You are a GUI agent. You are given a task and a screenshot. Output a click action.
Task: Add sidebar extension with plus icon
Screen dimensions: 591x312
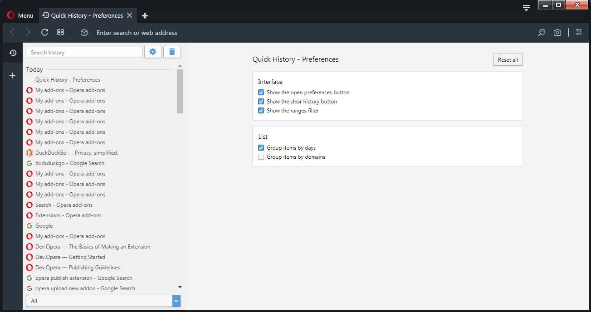pyautogui.click(x=13, y=75)
